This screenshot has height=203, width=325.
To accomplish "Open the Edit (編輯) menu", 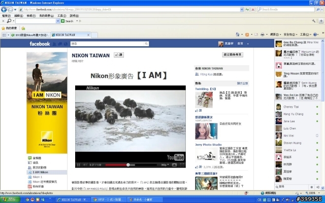I will (x=18, y=16).
